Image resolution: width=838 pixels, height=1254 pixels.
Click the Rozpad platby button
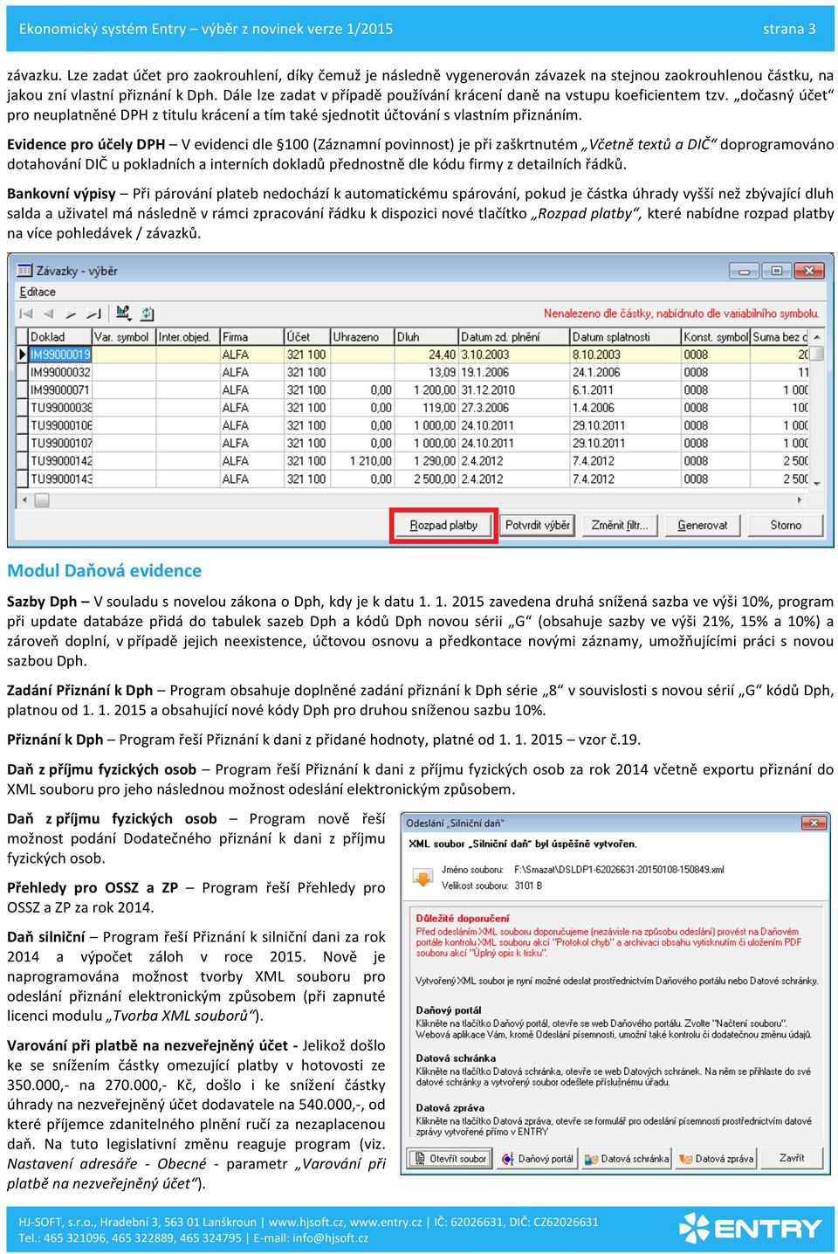click(x=443, y=525)
